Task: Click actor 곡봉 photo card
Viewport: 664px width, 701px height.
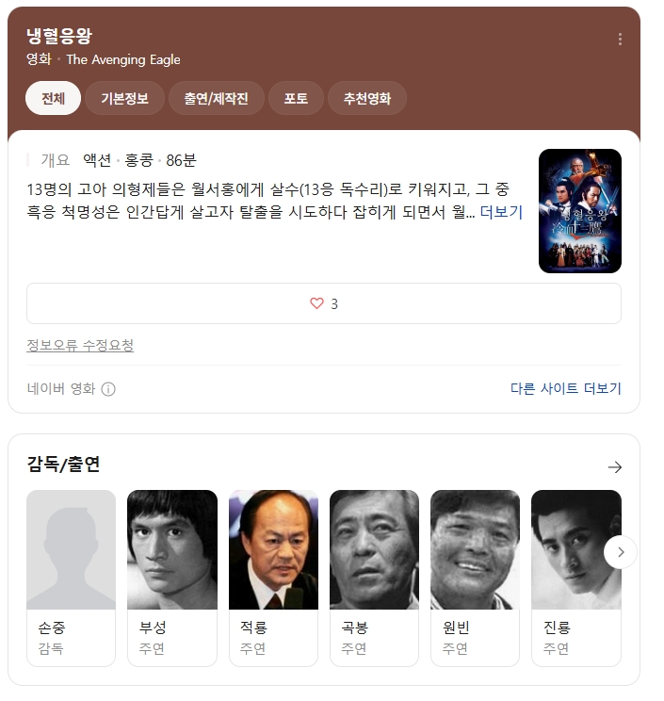Action: click(375, 579)
